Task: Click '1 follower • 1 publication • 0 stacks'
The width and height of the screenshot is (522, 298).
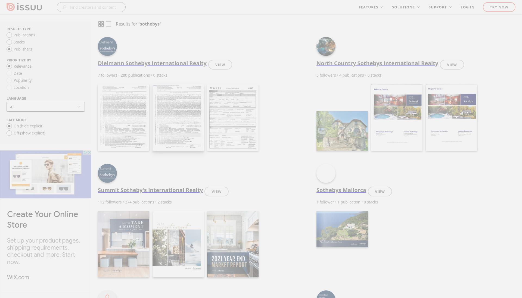Action: point(347,202)
